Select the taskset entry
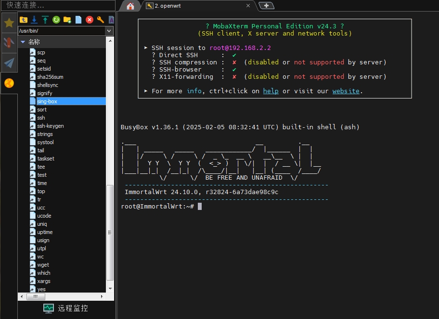 [x=46, y=159]
